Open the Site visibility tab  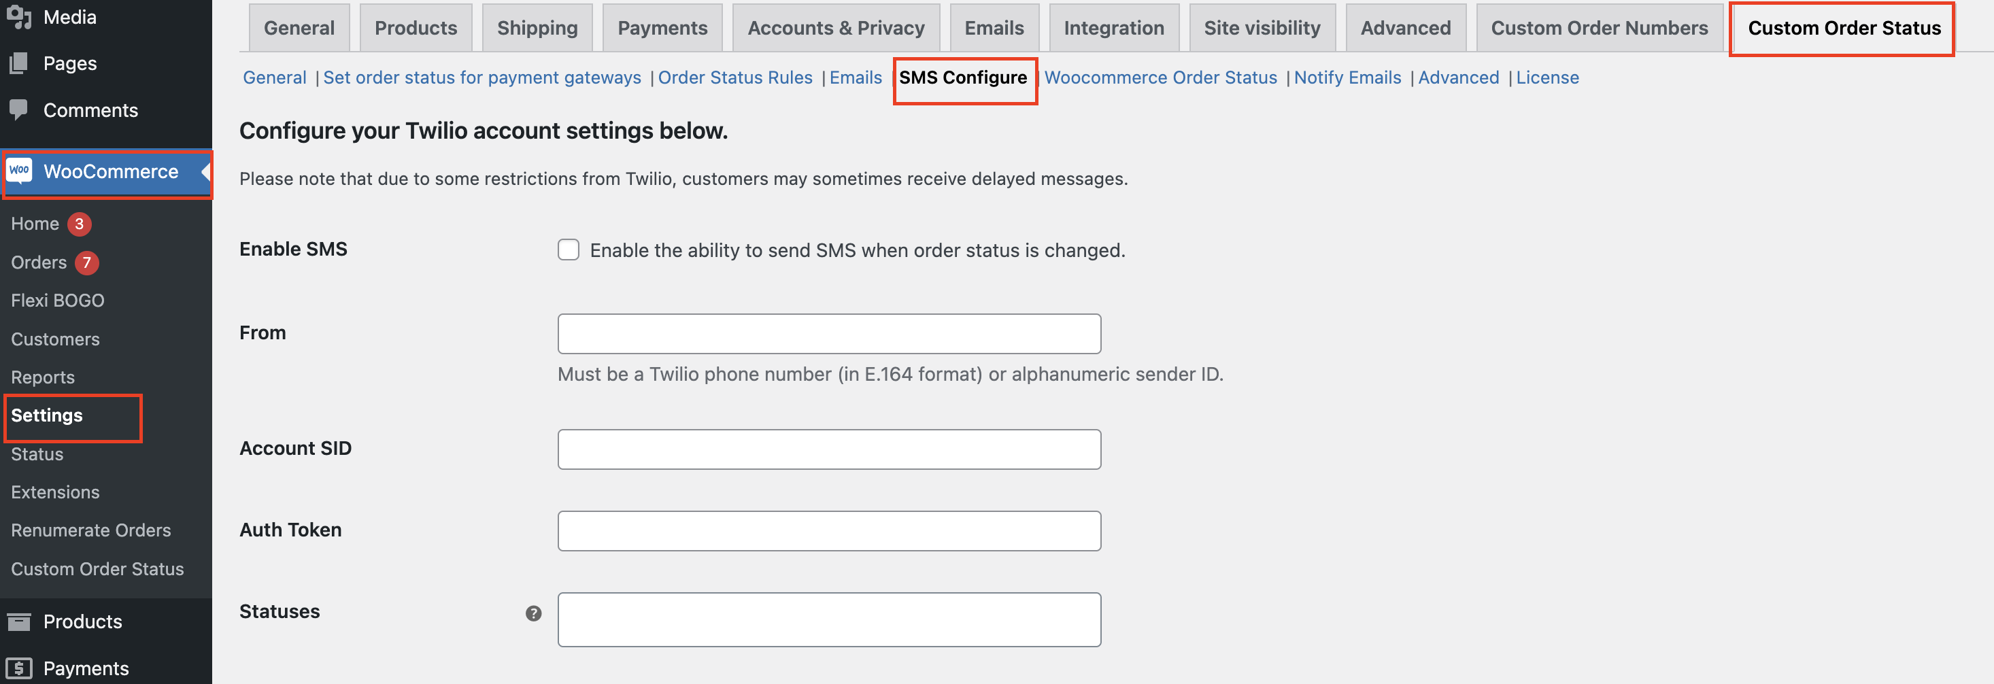pos(1262,28)
